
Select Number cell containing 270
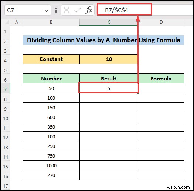coord(51,175)
